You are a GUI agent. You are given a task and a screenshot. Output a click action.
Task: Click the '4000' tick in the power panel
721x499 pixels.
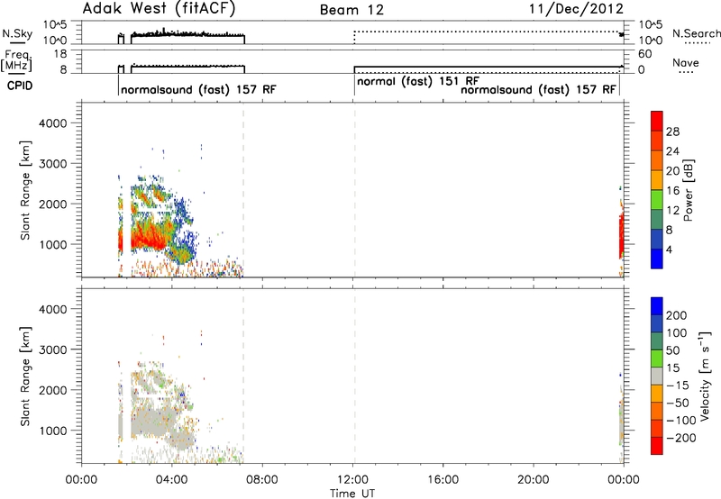click(53, 123)
